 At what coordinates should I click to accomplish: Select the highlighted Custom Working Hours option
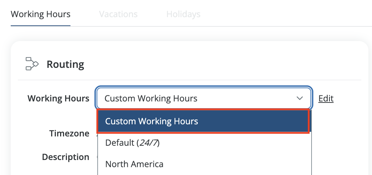point(203,121)
